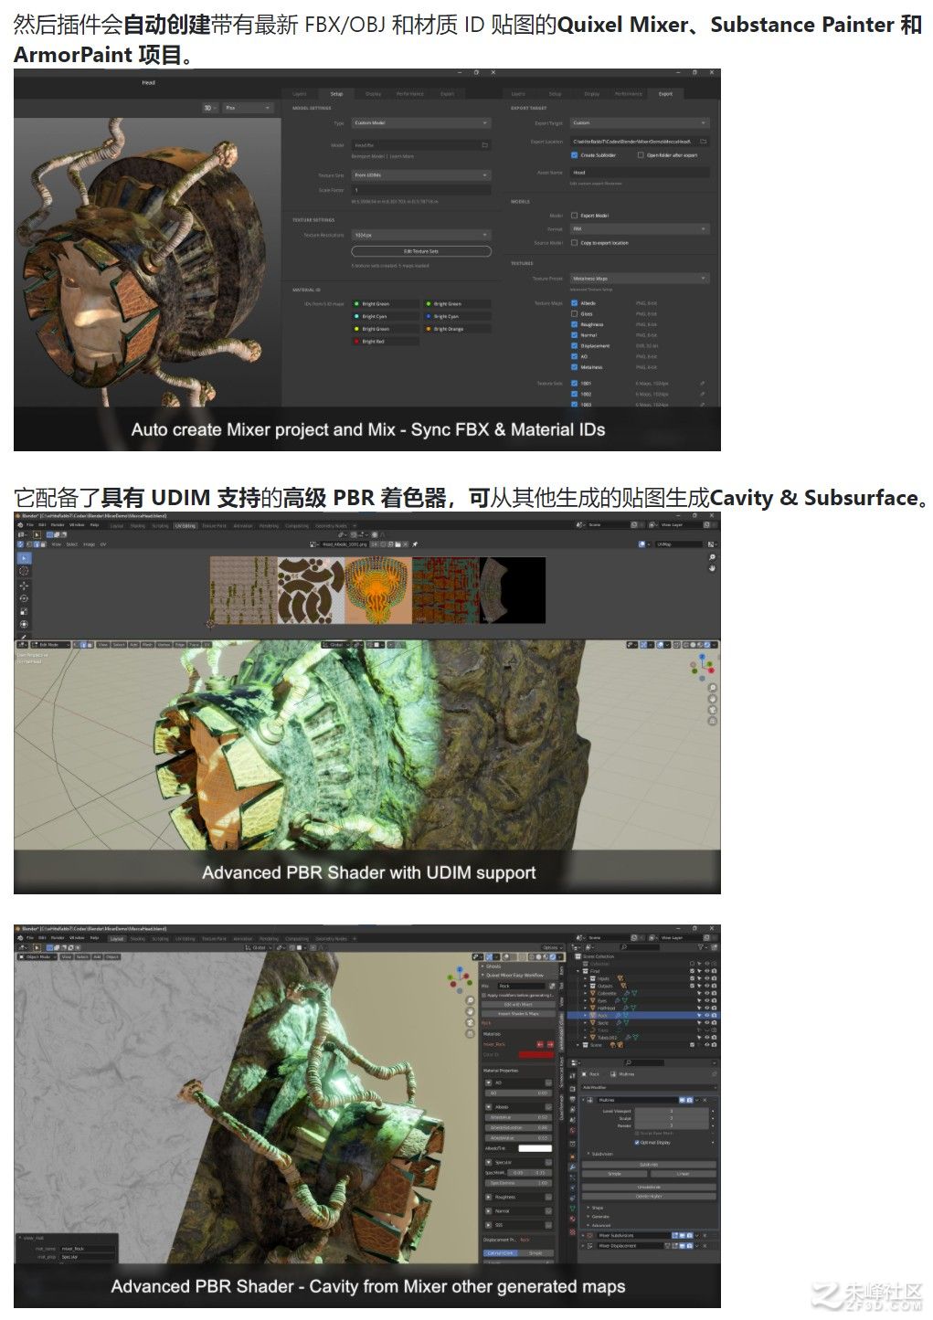Pin the Head_Albedo_1001.png image with the pin icon
Image resolution: width=933 pixels, height=1320 pixels.
415,544
